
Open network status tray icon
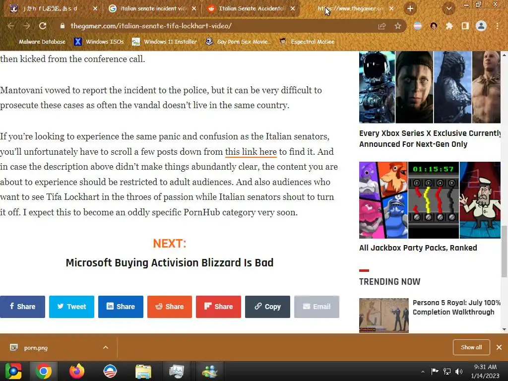point(447,371)
